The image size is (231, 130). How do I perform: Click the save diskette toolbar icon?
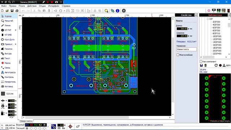click(12, 10)
